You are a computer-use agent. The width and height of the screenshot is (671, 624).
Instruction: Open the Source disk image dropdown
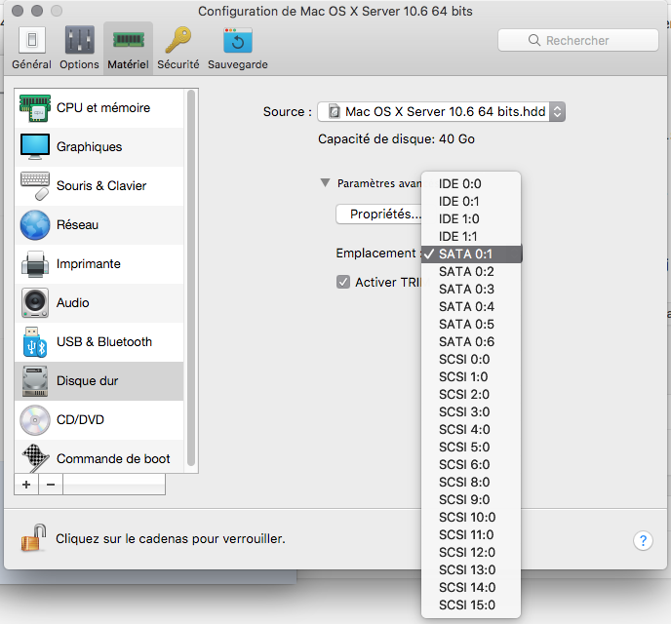click(441, 111)
